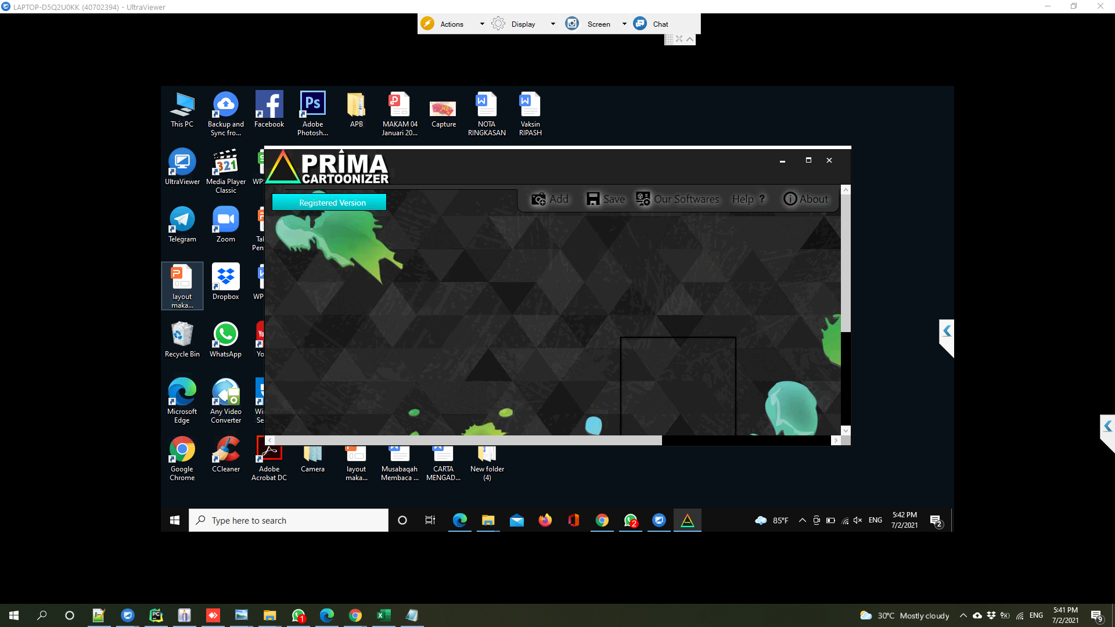Open Our Softwares in Prima Cartoonizer
The height and width of the screenshot is (627, 1115).
[677, 199]
